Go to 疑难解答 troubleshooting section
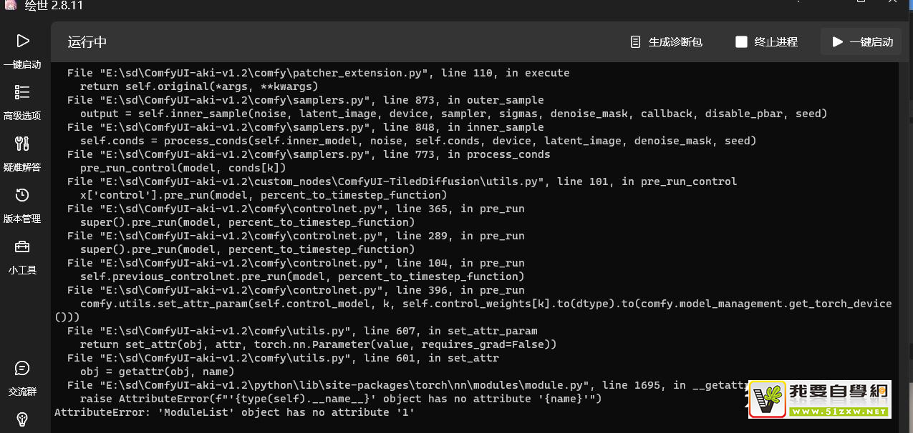Screen dimensions: 913x433 pyautogui.click(x=22, y=153)
